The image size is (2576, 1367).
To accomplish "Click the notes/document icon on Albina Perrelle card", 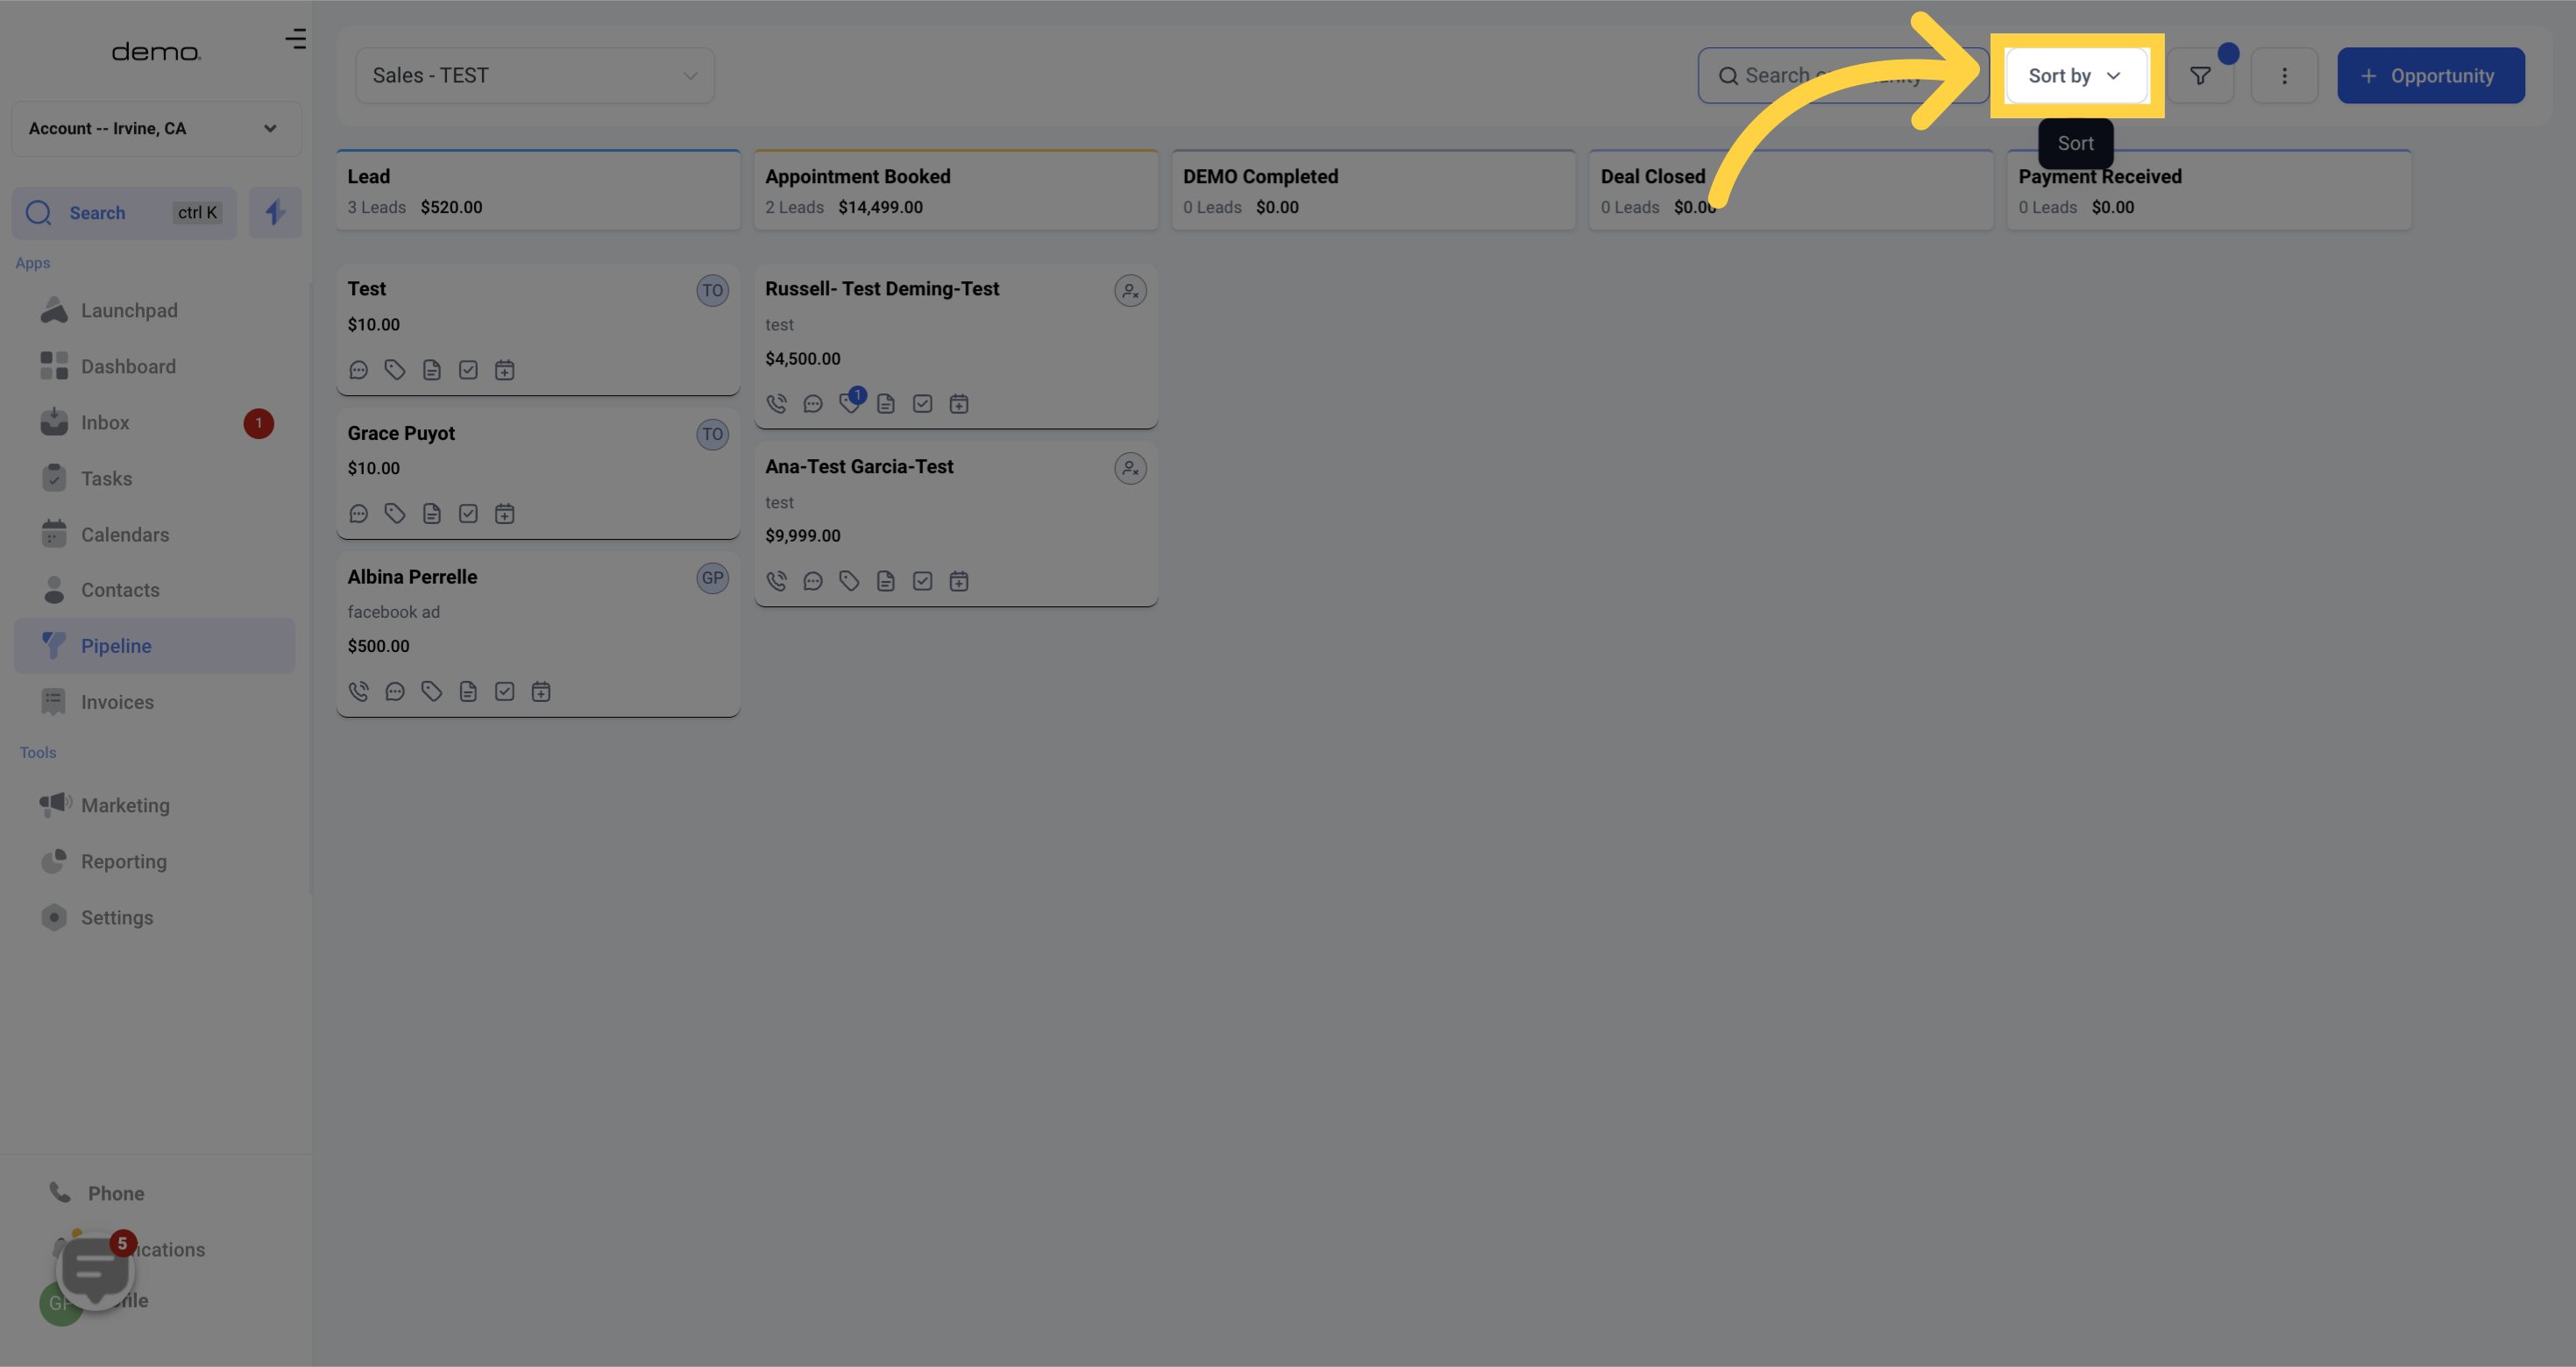I will click(467, 693).
